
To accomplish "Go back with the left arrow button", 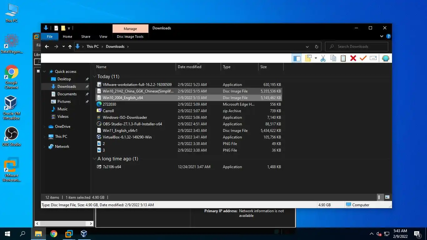I will (47, 47).
